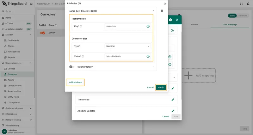
Task: Open John Doe user profile
Action: 17,131
